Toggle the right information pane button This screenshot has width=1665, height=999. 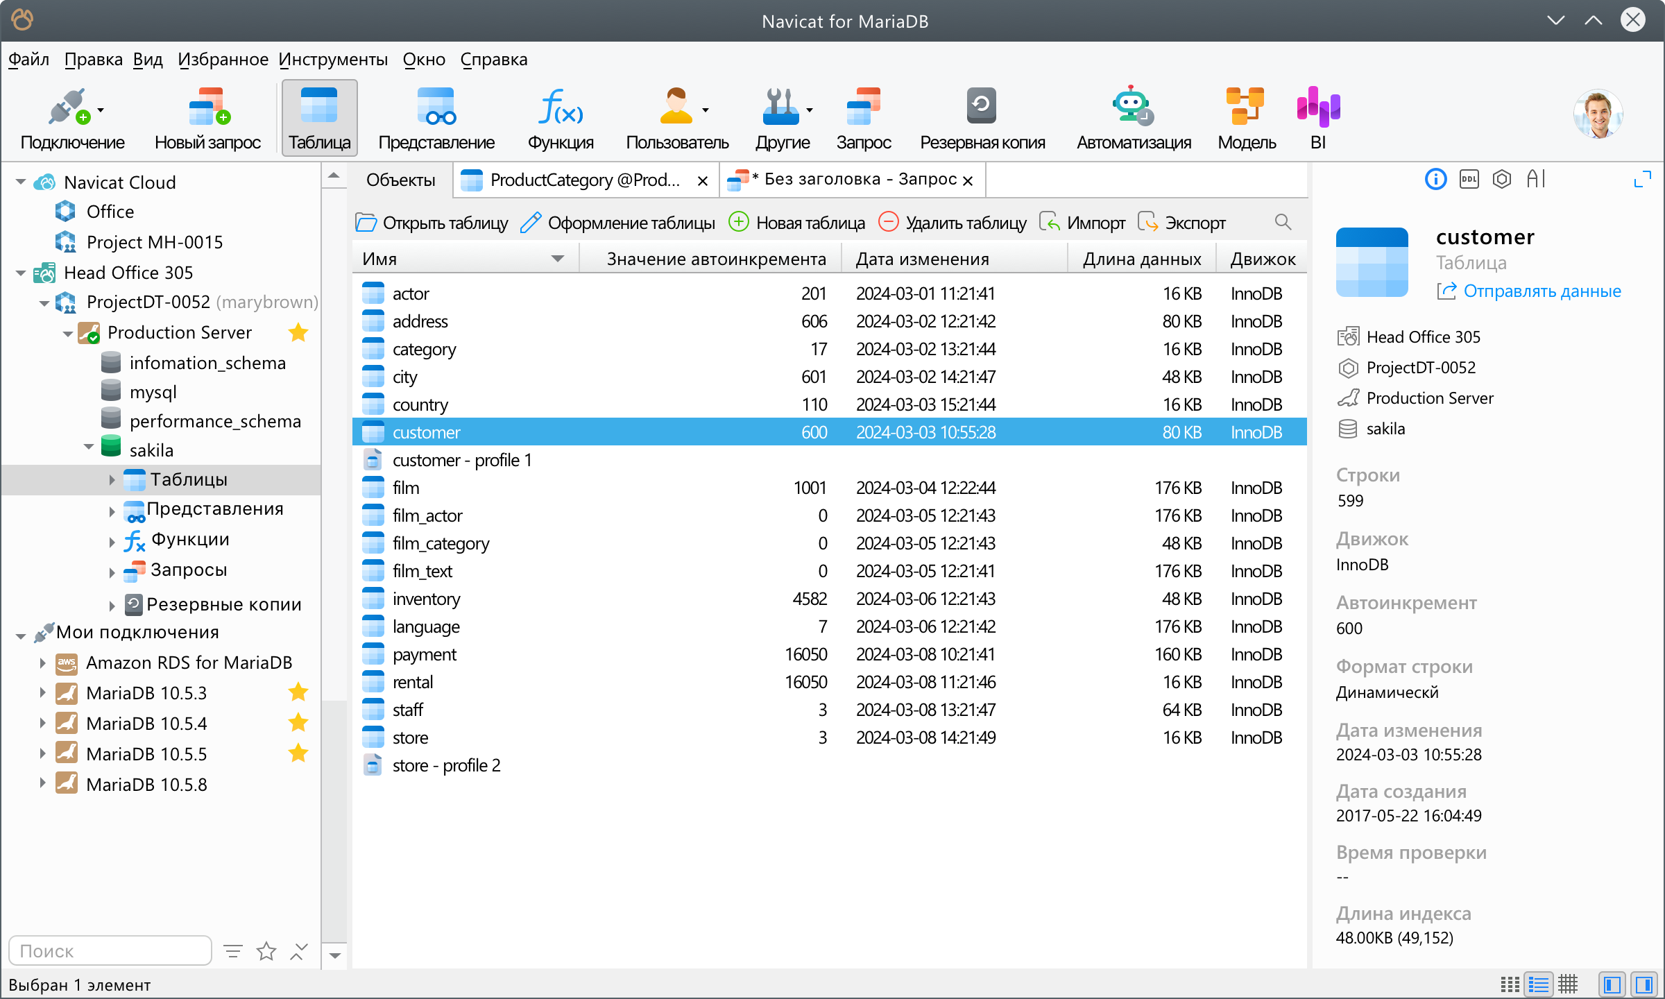point(1643,984)
